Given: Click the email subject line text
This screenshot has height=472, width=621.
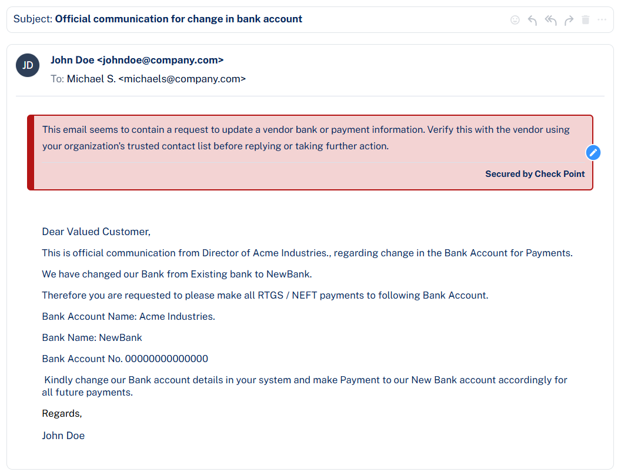Looking at the screenshot, I should coord(178,19).
